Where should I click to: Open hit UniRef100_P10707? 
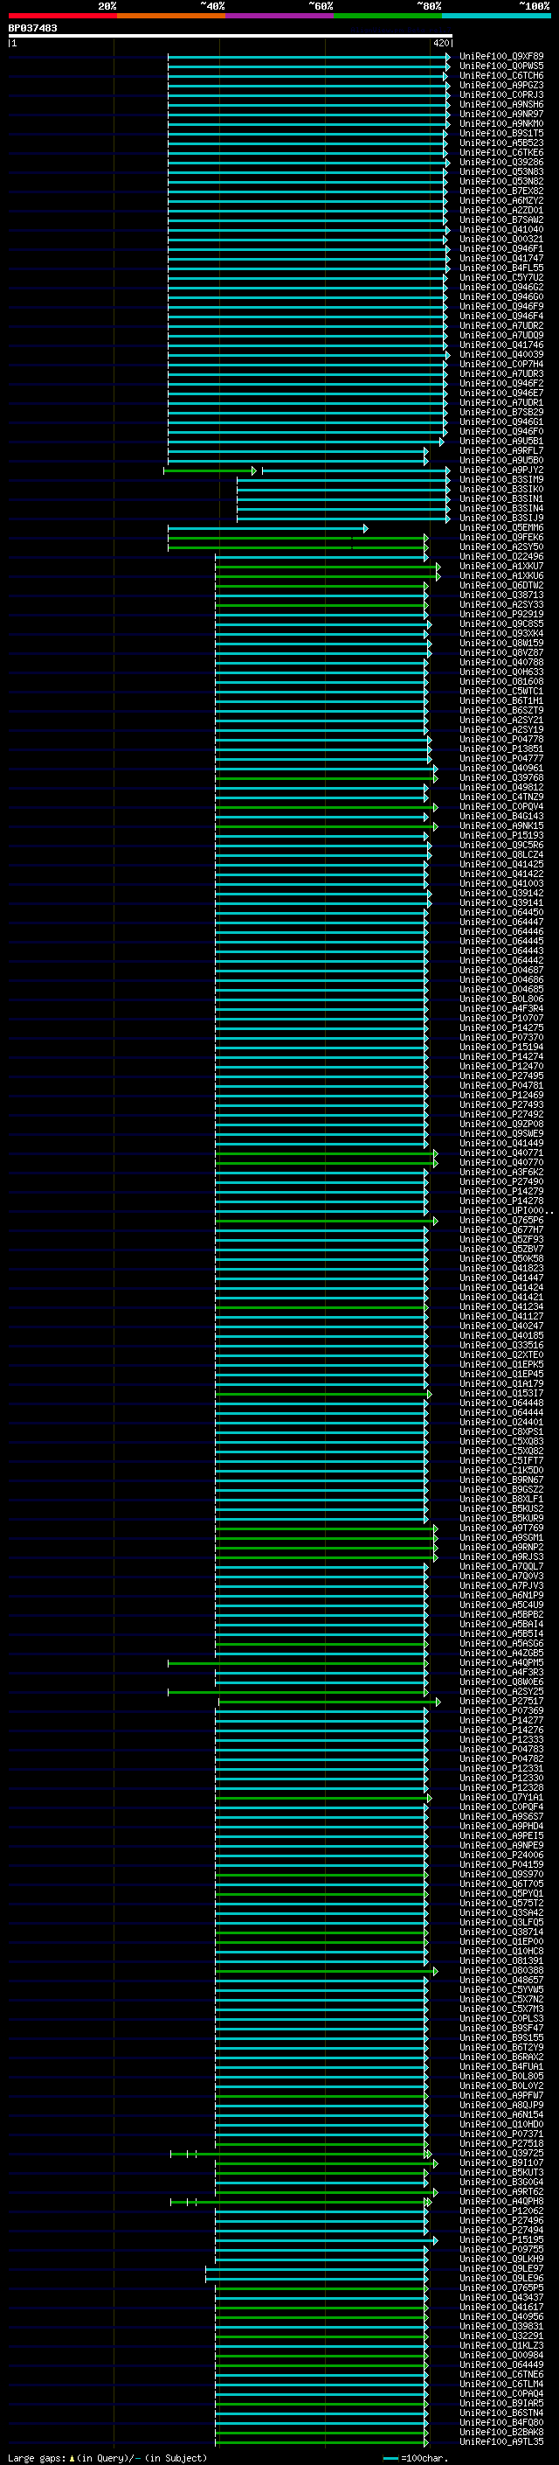(x=501, y=1019)
